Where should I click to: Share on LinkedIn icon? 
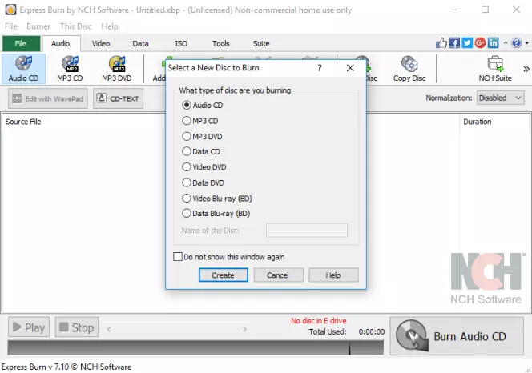click(x=493, y=43)
